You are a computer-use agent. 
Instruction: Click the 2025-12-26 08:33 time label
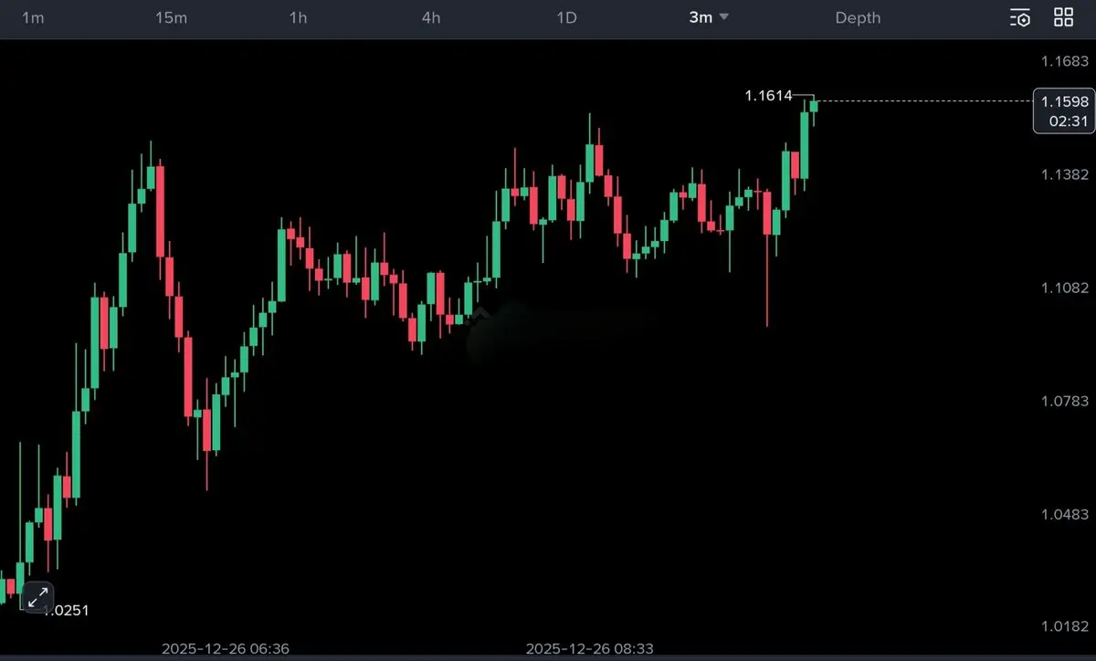[x=590, y=648]
